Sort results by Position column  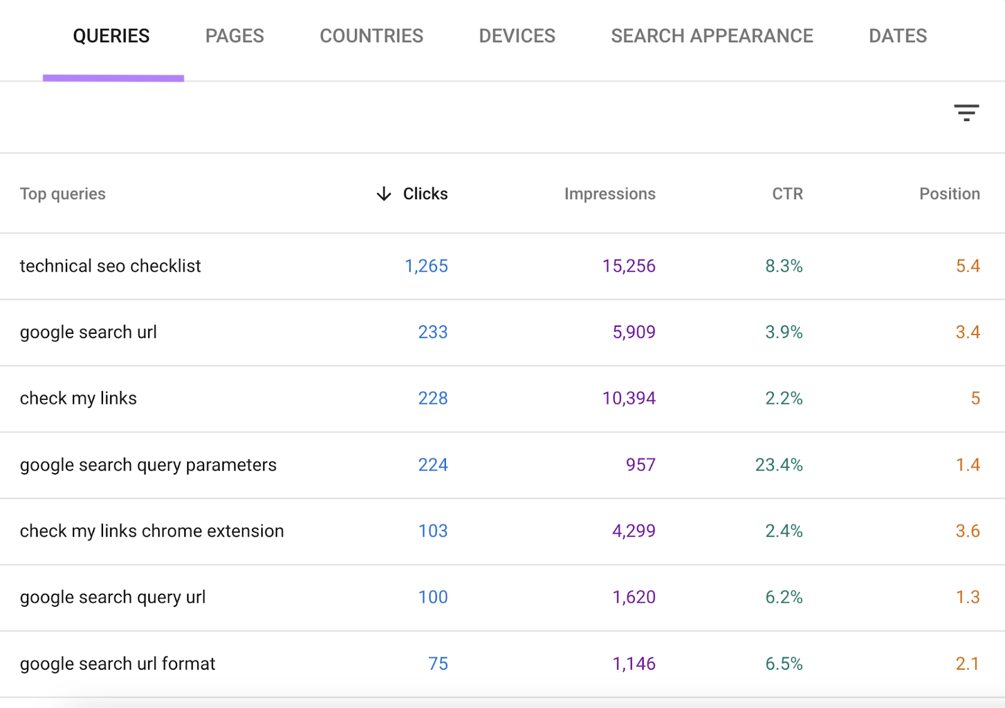coord(949,194)
